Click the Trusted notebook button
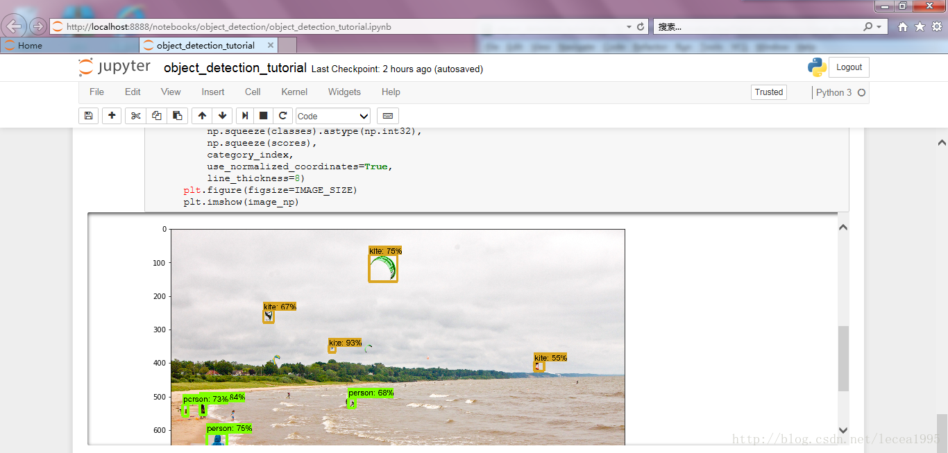Image resolution: width=948 pixels, height=453 pixels. tap(769, 92)
